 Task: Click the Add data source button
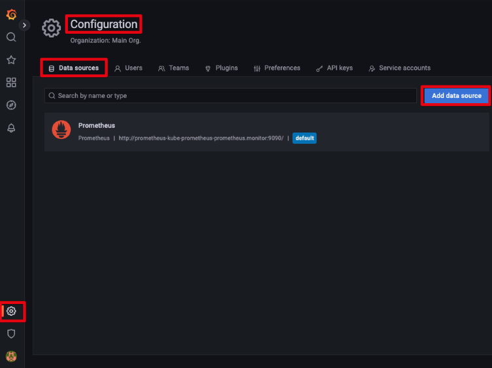pos(457,96)
